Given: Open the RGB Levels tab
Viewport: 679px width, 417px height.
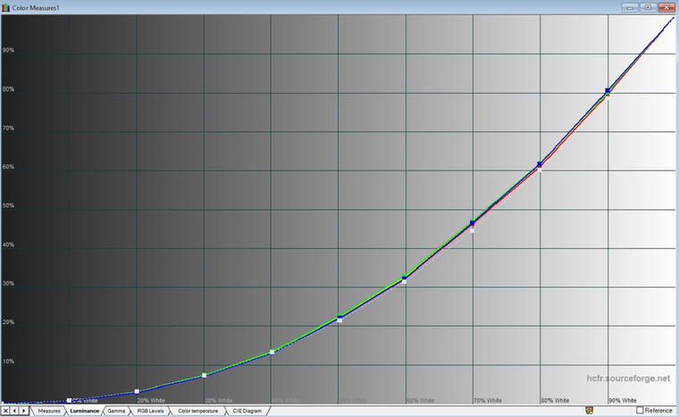Looking at the screenshot, I should point(150,411).
